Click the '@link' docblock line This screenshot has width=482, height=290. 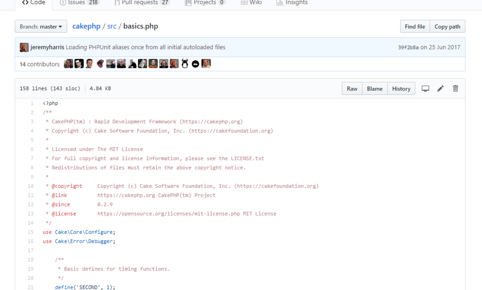click(x=131, y=195)
